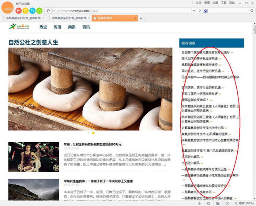
Task: Open the 资讯 navigation link
Action: coord(86,27)
